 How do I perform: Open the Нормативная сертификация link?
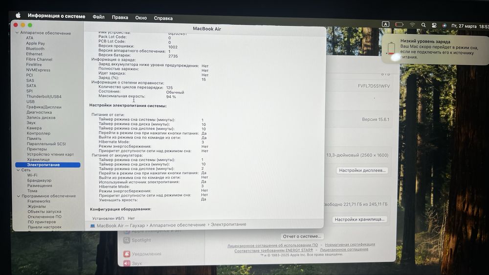pos(350,245)
